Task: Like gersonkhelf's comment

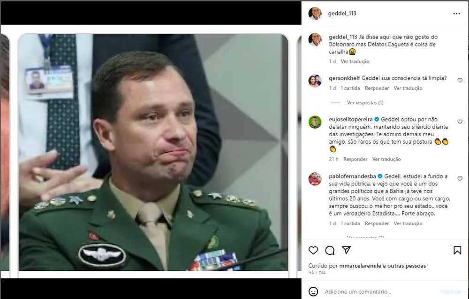Action: tap(460, 80)
